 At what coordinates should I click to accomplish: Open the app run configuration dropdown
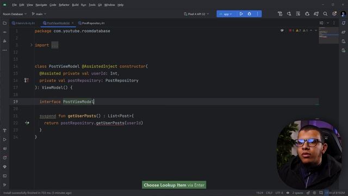click(x=226, y=14)
